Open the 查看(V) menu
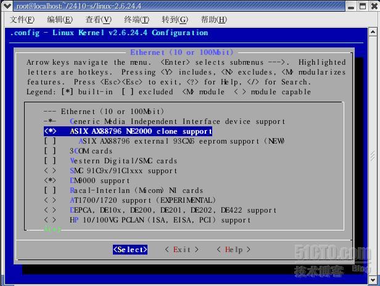Viewport: 380px width, 286px height. 99,19
